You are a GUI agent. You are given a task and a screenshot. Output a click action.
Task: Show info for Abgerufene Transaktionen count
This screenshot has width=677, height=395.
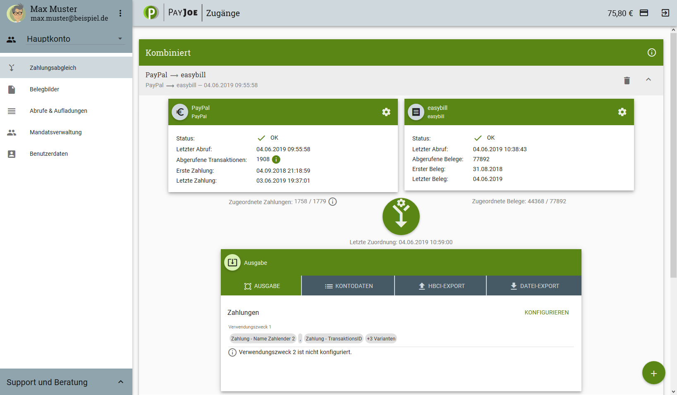click(276, 159)
